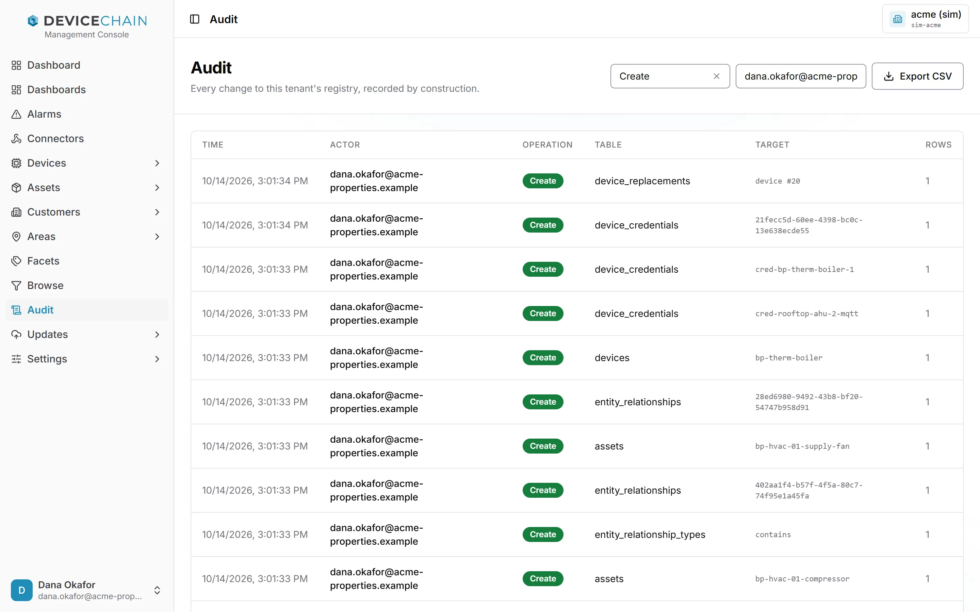Click the device #20 target cell

[778, 181]
